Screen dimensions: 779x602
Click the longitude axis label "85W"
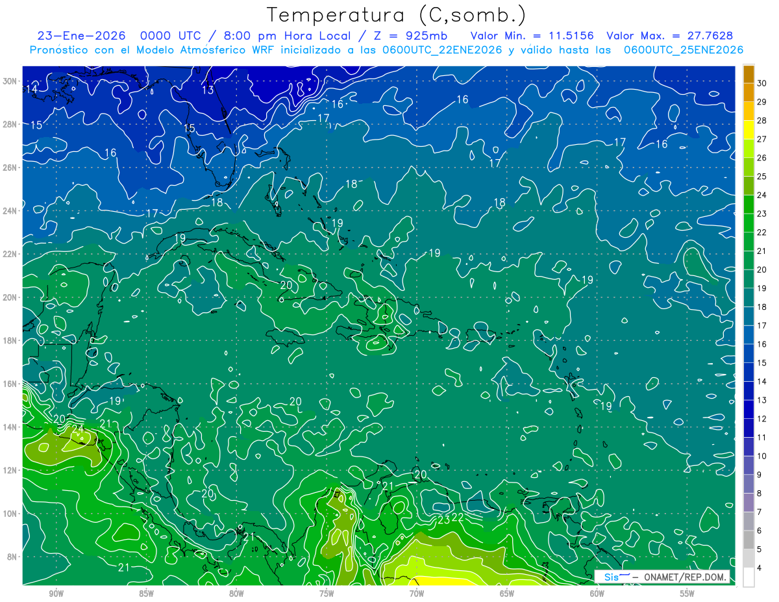coord(146,594)
